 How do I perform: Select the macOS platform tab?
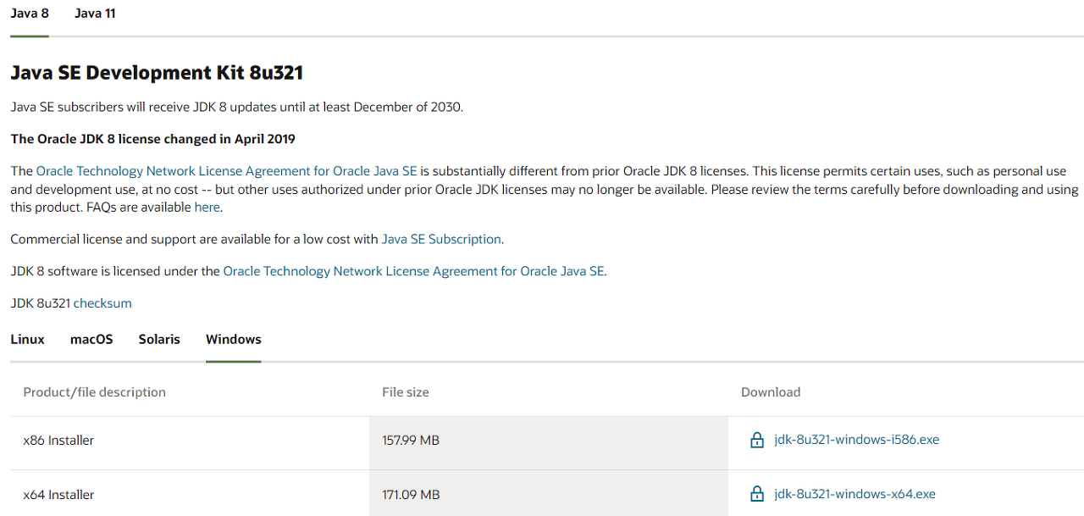(91, 339)
